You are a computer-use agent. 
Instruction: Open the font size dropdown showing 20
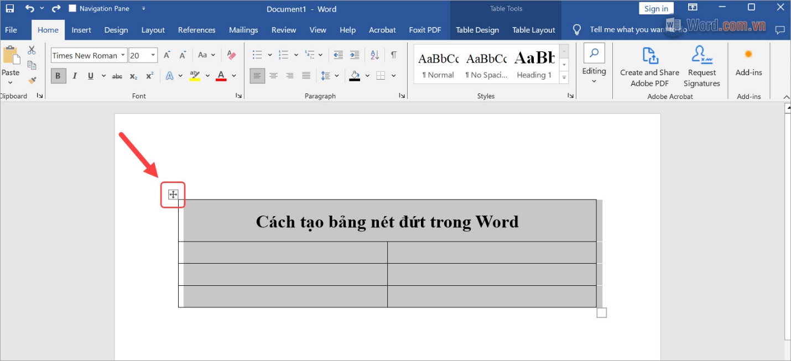pos(153,55)
